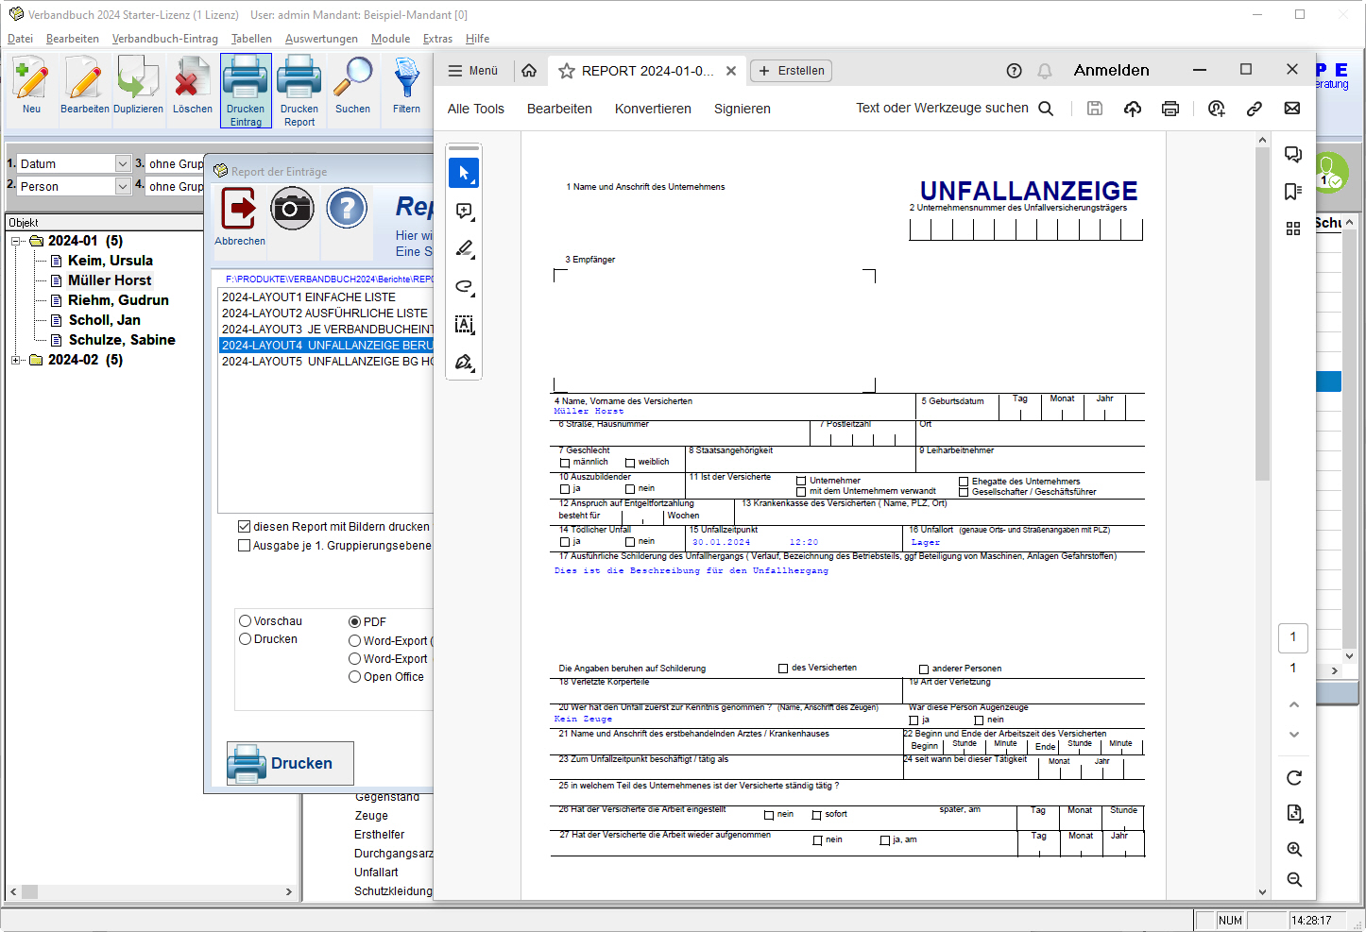The image size is (1366, 932).
Task: Select Riehm, Gudrun tree entry
Action: pyautogui.click(x=118, y=300)
